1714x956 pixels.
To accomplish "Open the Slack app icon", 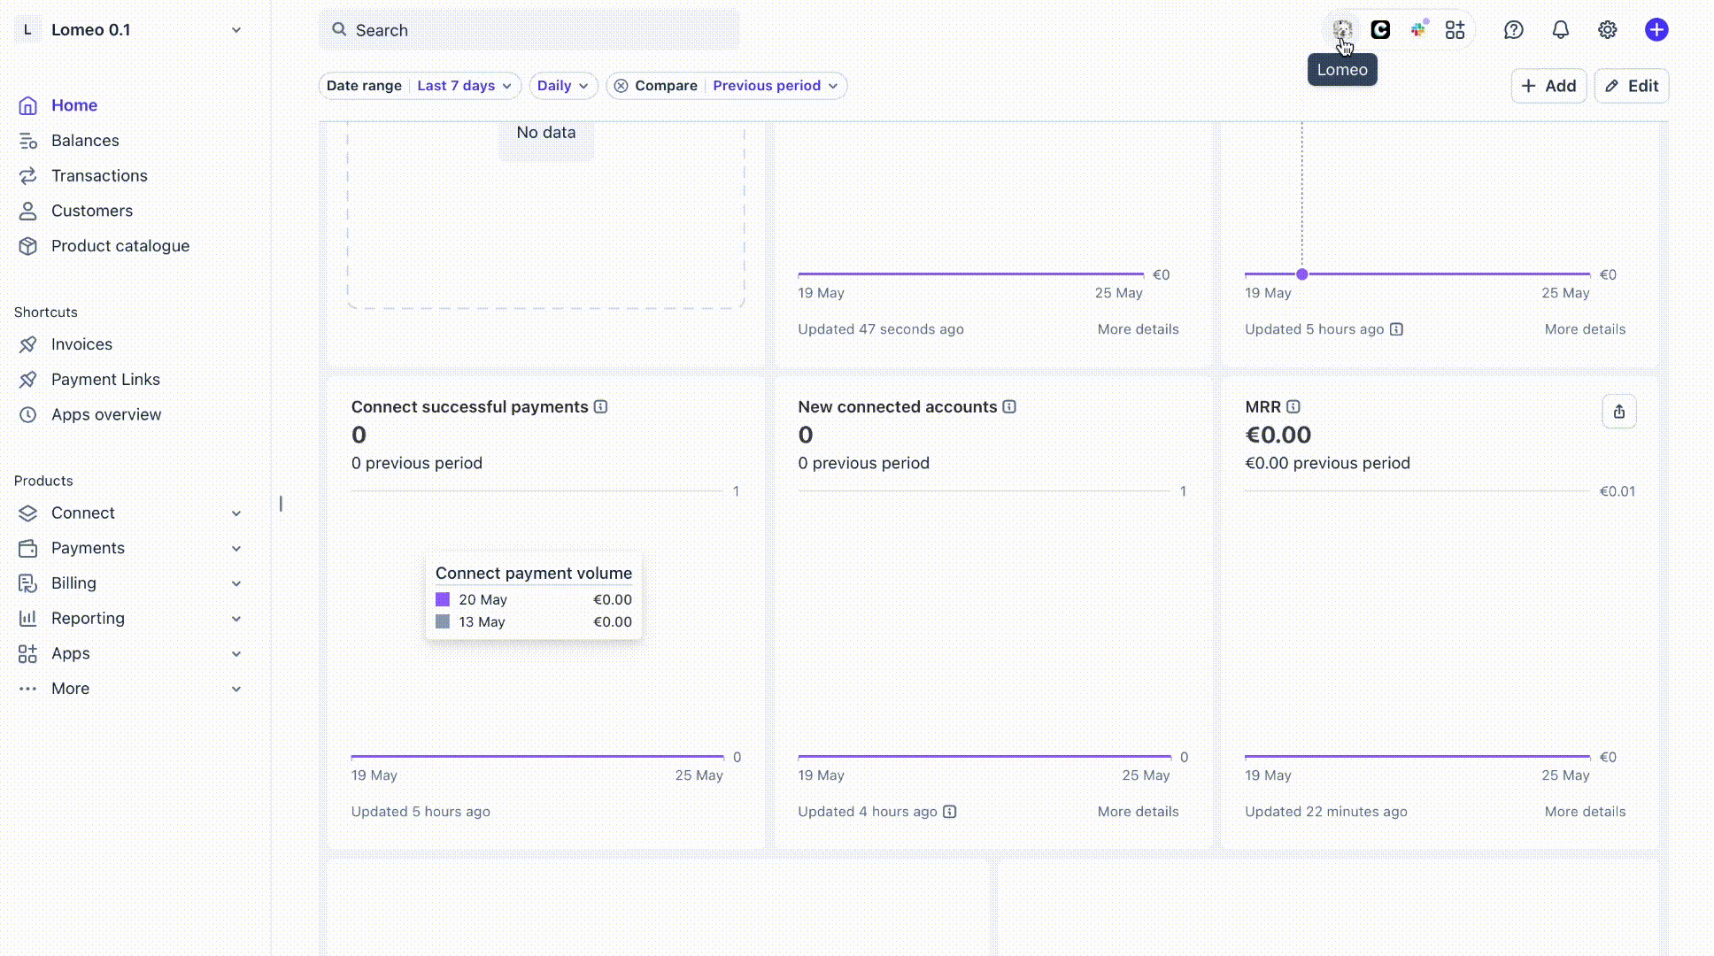I will 1418,30.
